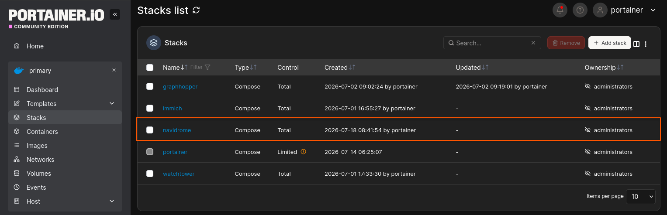Select the navidrome stack checkbox
This screenshot has width=667, height=215.
150,130
